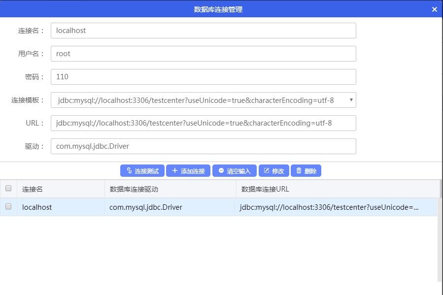Viewport: 443px width, 295px height.
Task: Open the 连接模板 dropdown list
Action: (x=203, y=100)
